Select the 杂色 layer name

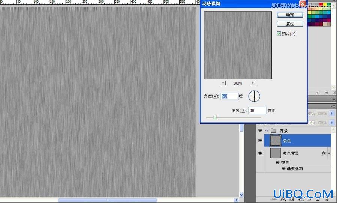(x=287, y=140)
